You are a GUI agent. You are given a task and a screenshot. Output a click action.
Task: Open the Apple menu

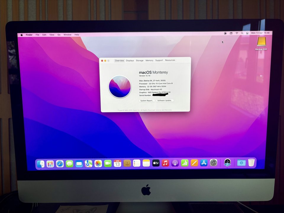tap(21, 35)
